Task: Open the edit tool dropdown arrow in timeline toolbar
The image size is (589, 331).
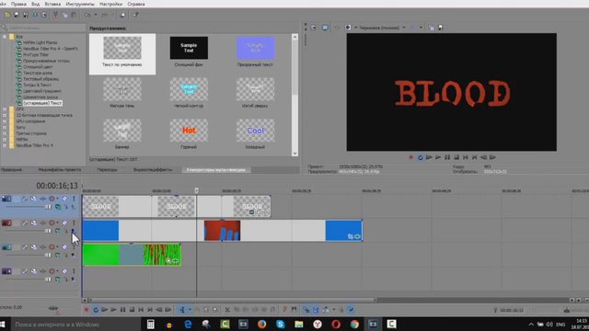Action: (x=190, y=310)
